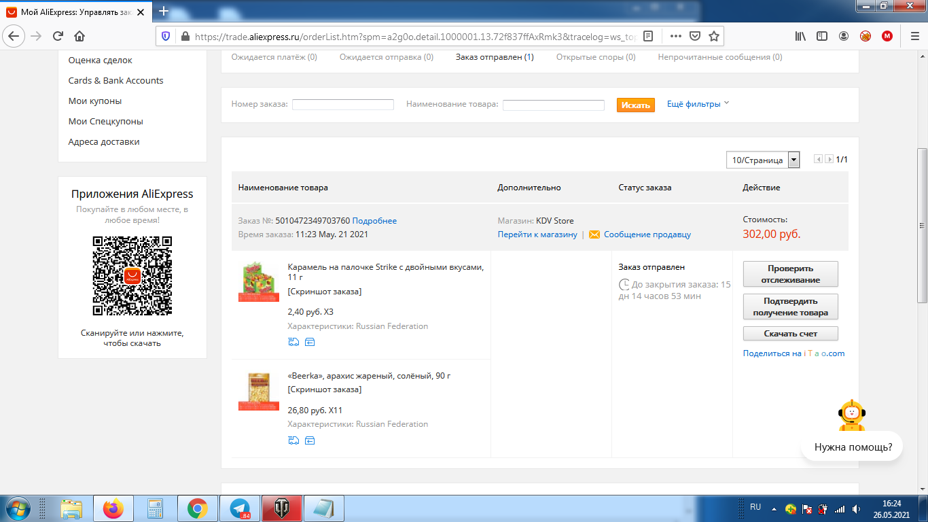Open World of Tanks taskbar icon
928x522 pixels.
[281, 508]
